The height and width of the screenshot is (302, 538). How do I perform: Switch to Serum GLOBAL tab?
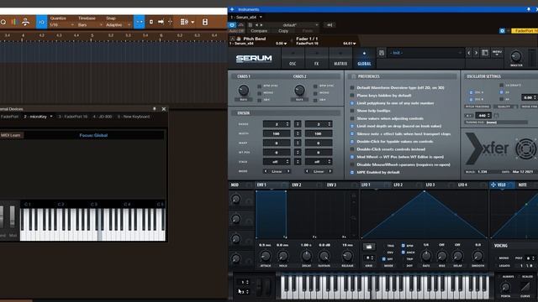click(364, 58)
